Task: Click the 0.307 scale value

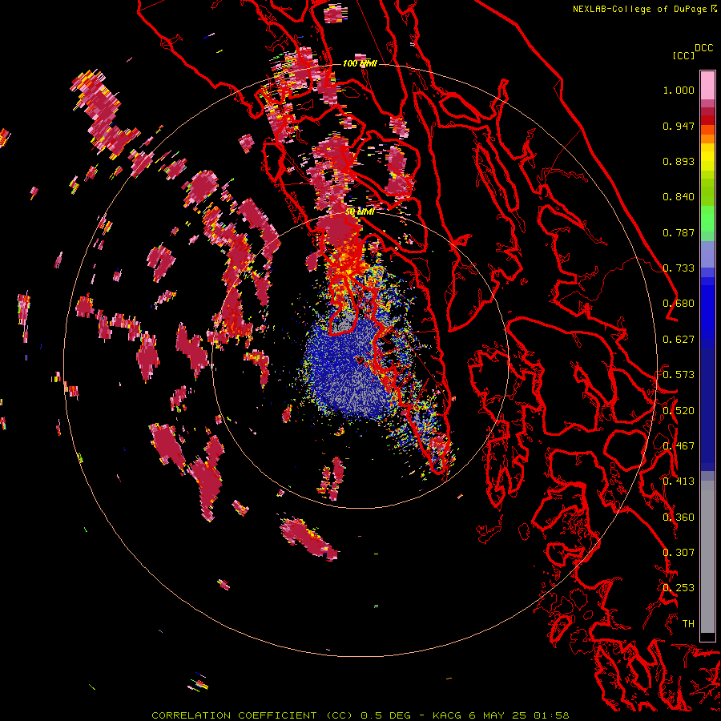Action: [679, 553]
